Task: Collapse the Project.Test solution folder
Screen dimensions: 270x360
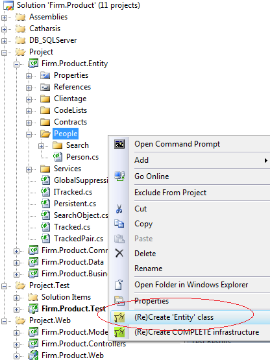Action: pyautogui.click(x=4, y=286)
